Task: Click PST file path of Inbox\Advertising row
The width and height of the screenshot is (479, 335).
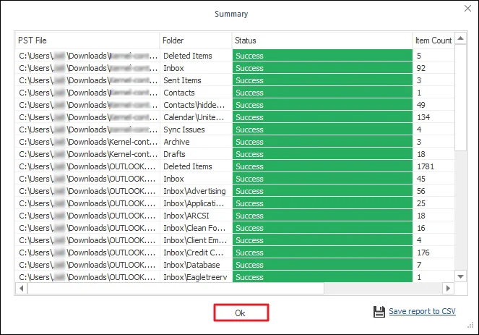Action: [x=87, y=191]
